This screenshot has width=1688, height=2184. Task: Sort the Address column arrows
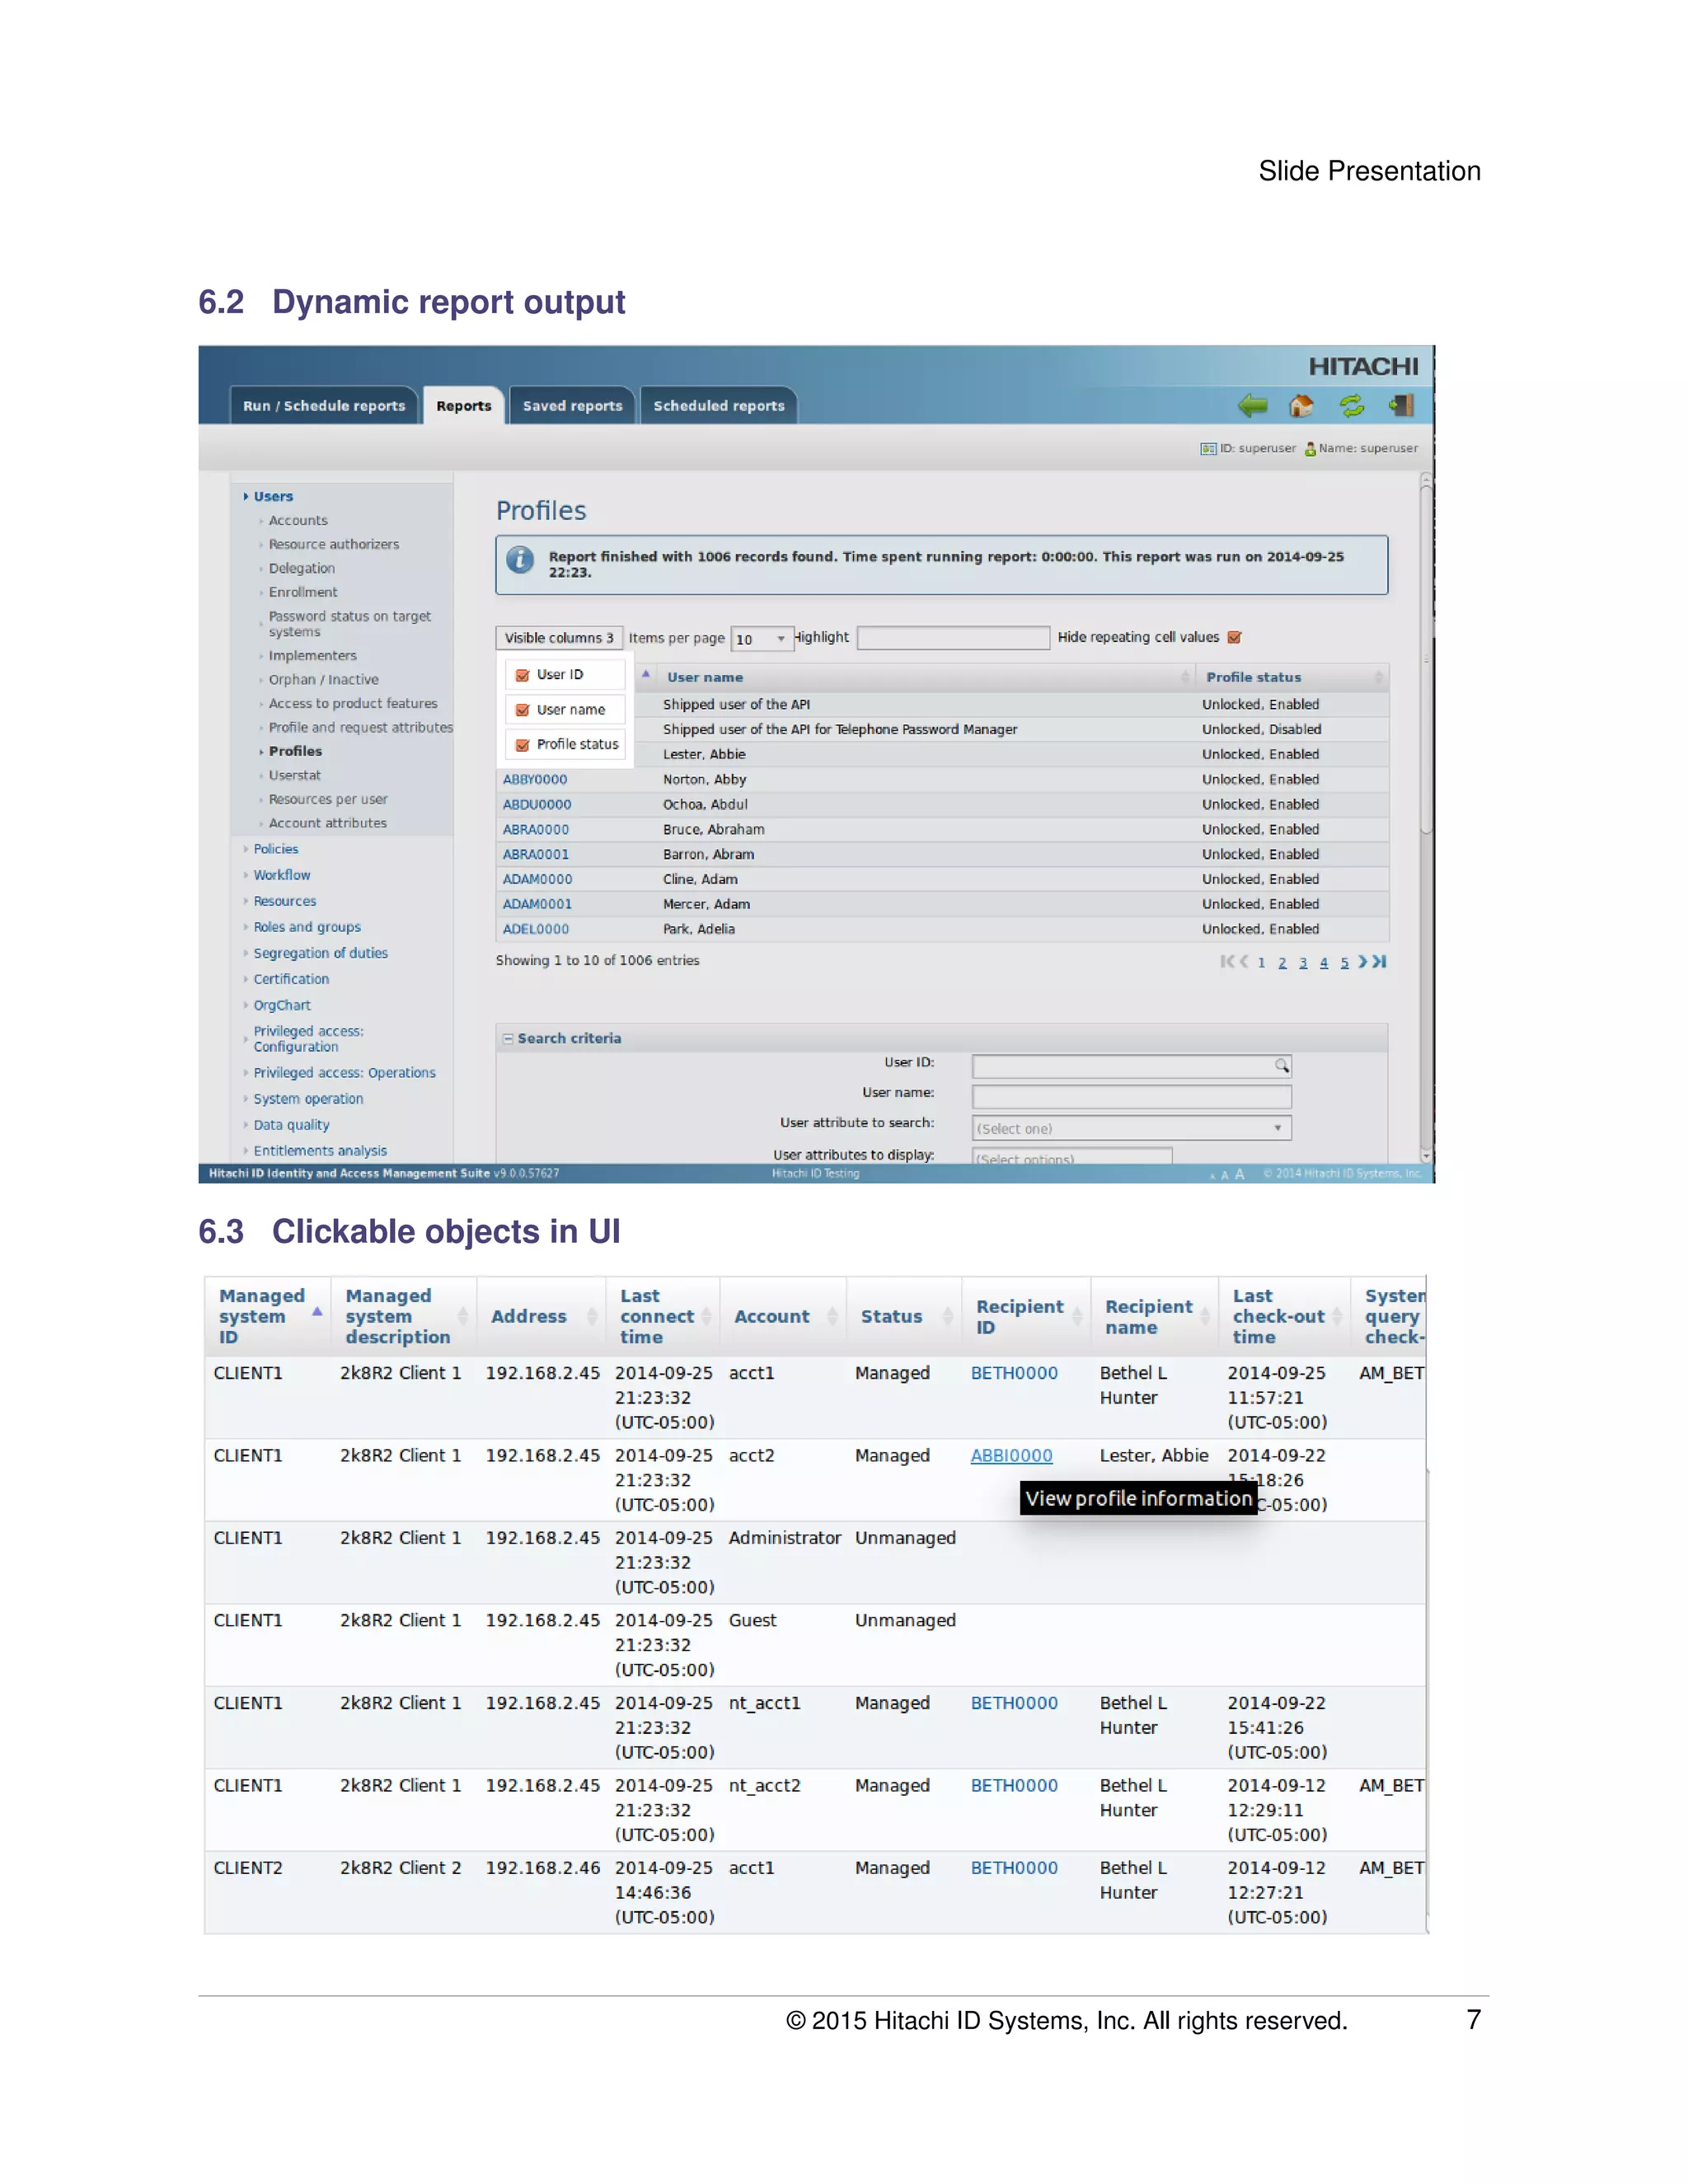click(592, 1316)
